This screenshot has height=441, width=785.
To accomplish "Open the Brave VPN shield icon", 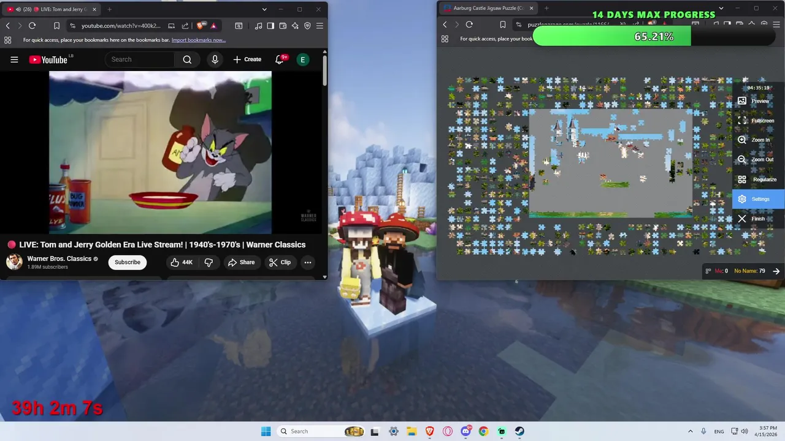I will coord(307,26).
